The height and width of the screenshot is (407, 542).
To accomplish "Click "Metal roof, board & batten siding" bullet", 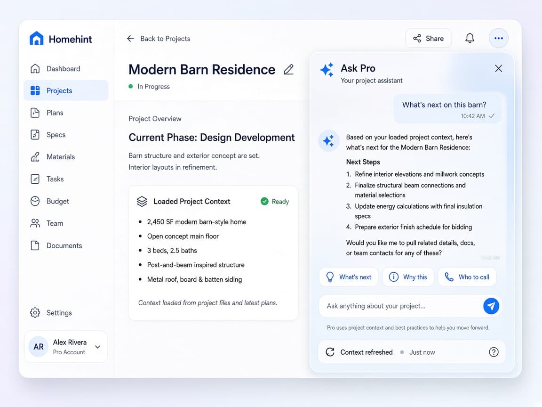I will (194, 279).
